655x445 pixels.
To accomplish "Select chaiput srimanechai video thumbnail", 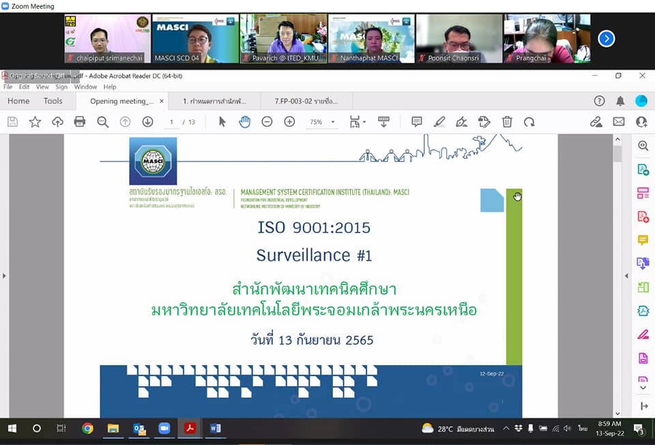I will (x=107, y=38).
